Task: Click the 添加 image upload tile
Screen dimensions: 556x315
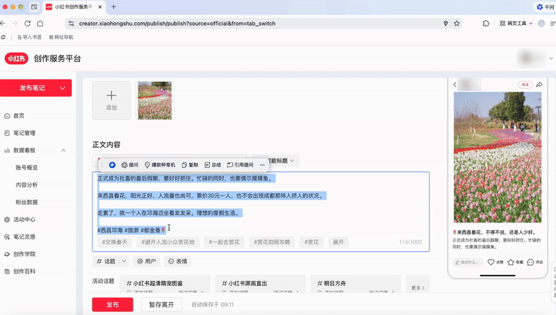Action: point(111,101)
